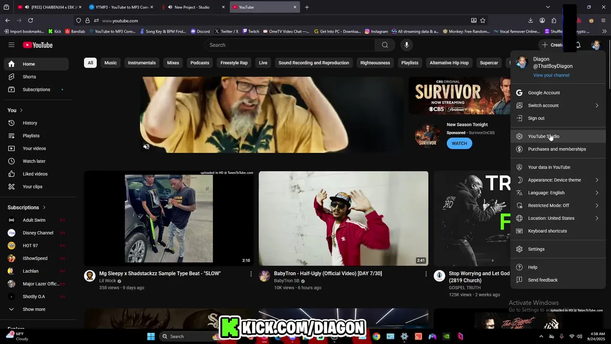Open Playlists in the sidebar
Viewport: 611px width, 344px height.
(36, 136)
